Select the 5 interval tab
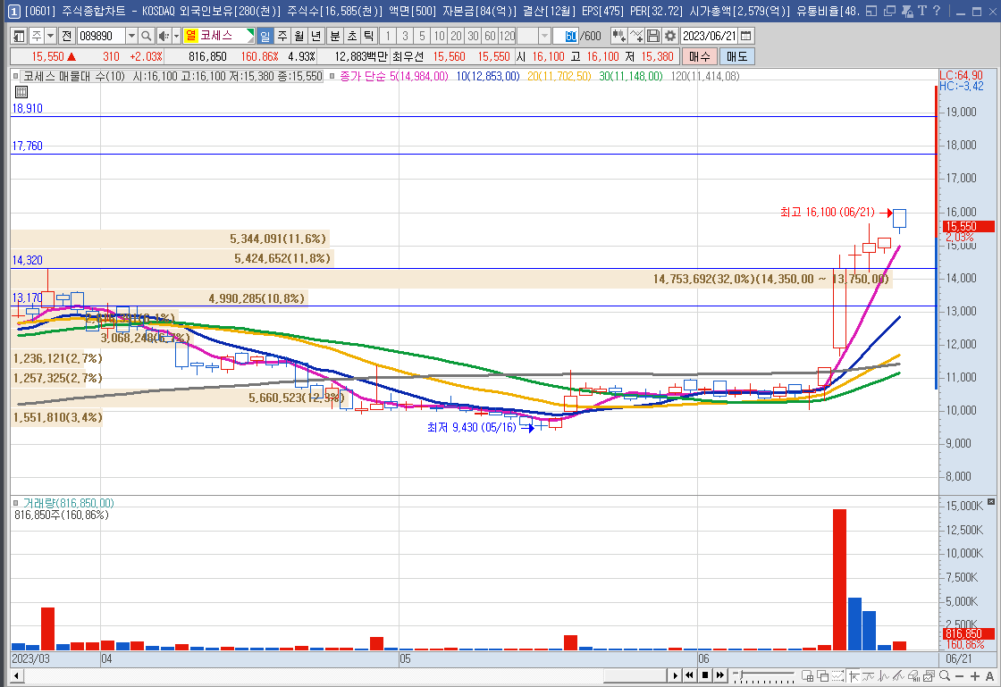 point(422,36)
